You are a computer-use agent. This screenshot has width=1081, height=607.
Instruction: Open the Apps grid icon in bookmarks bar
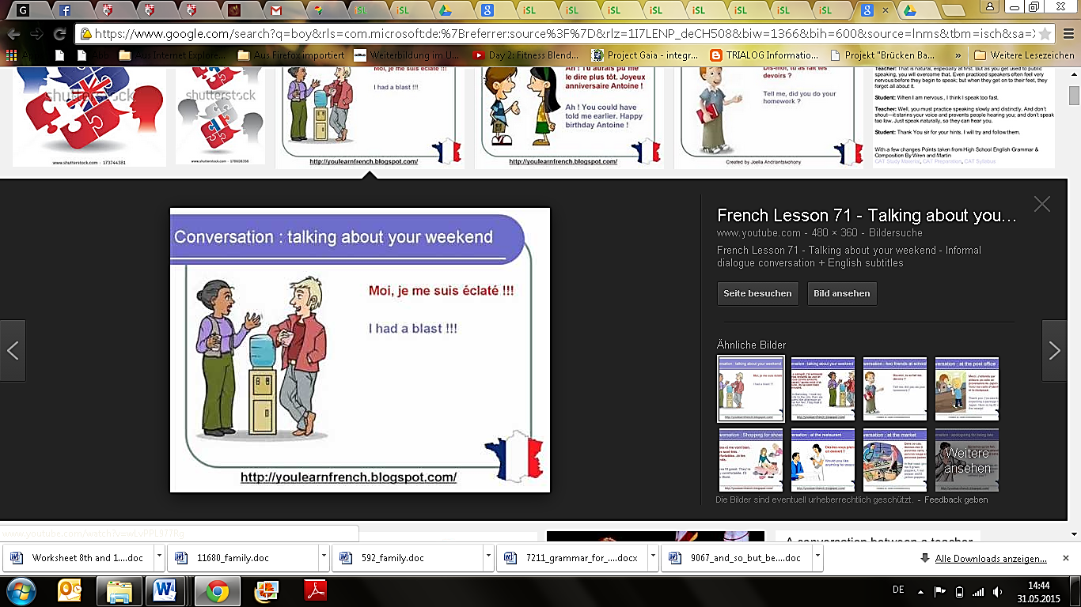pyautogui.click(x=11, y=55)
